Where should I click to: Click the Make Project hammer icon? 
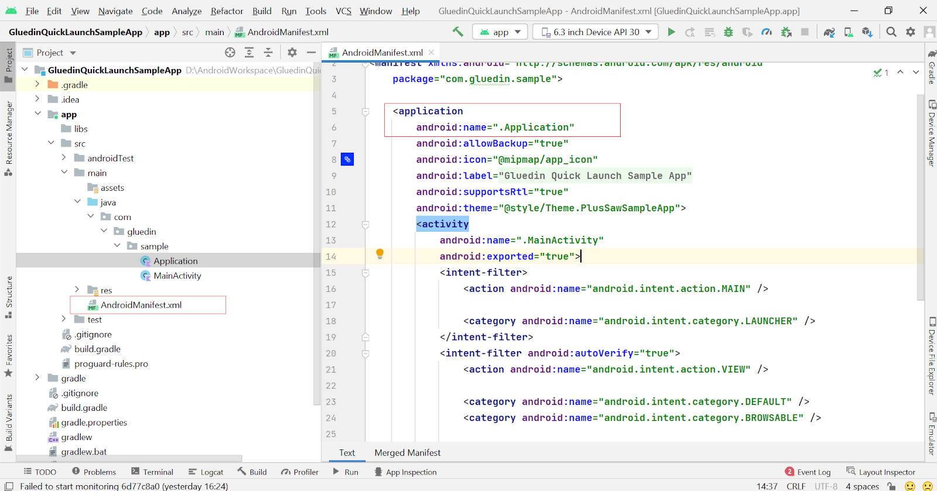point(458,32)
